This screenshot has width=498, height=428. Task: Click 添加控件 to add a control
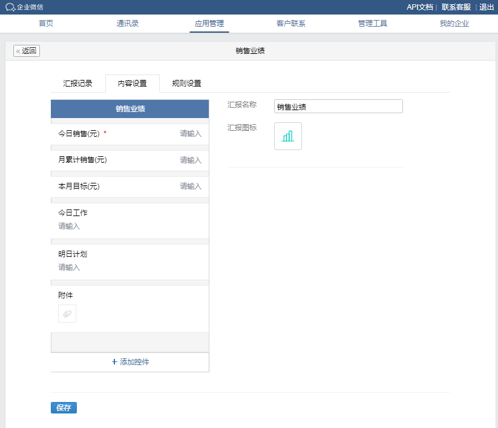click(130, 361)
